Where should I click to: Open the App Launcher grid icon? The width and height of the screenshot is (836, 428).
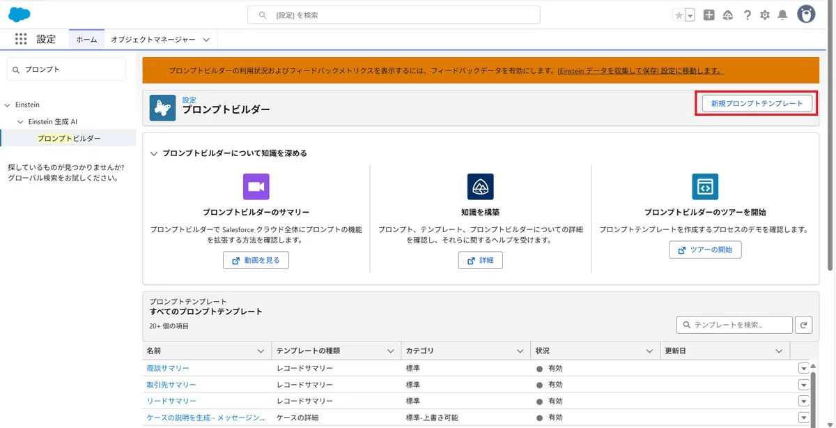[x=21, y=39]
